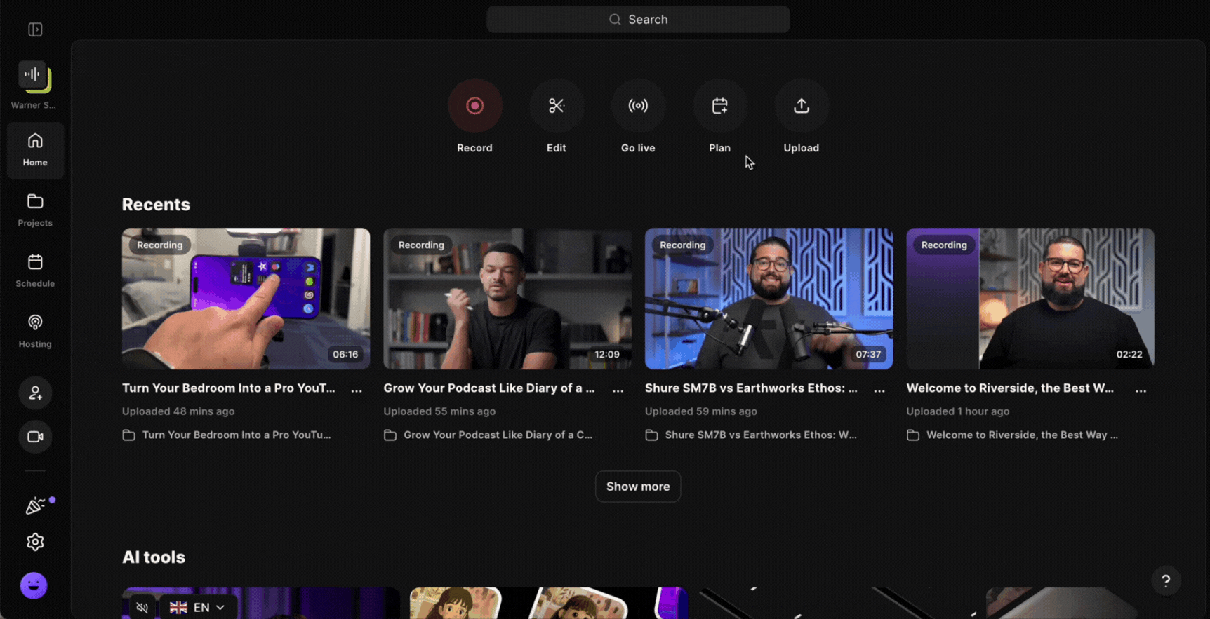Open Schedule in the sidebar
Screen dimensions: 1210x619
35,271
